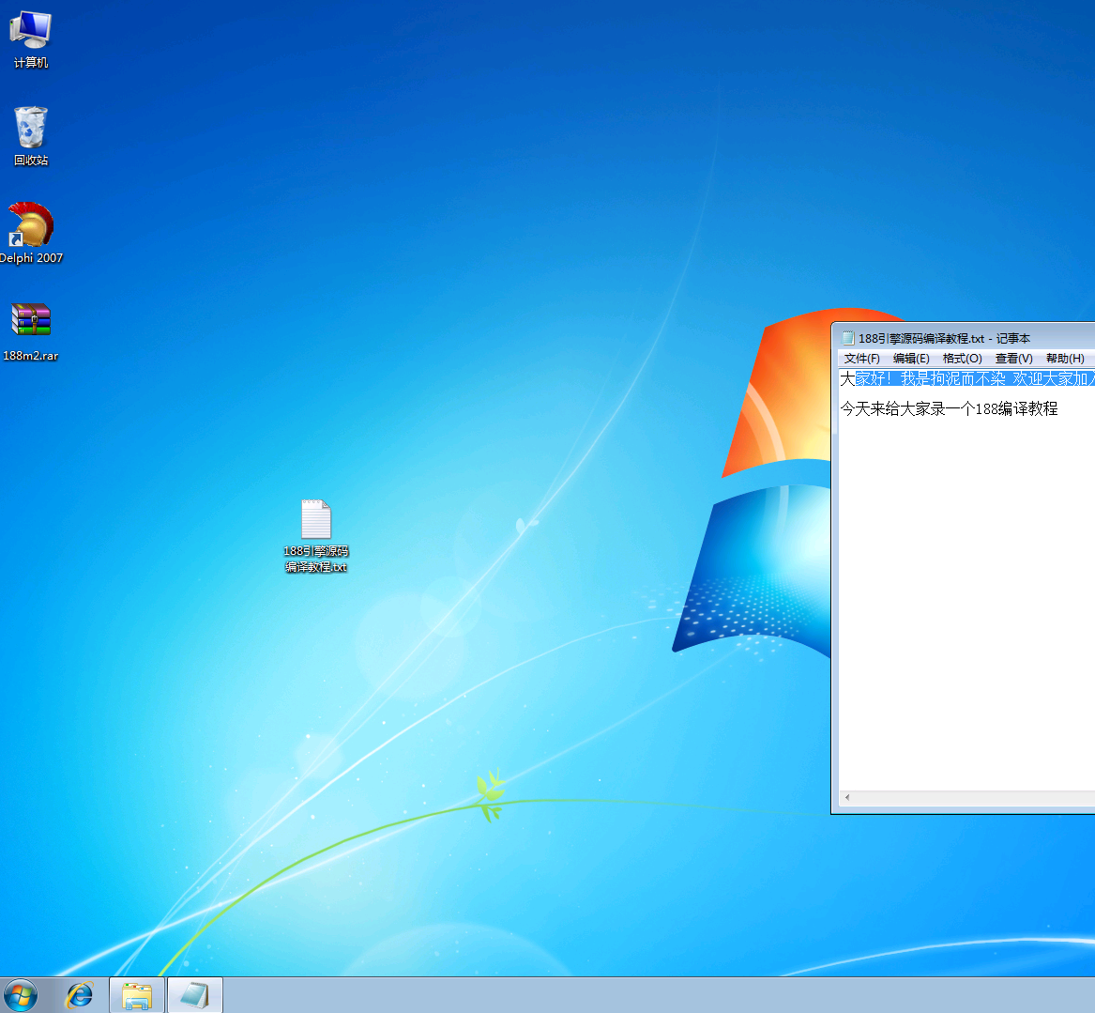Screen dimensions: 1095x1013
Task: Click the highlighted first line starting 大家好
Action: [967, 378]
